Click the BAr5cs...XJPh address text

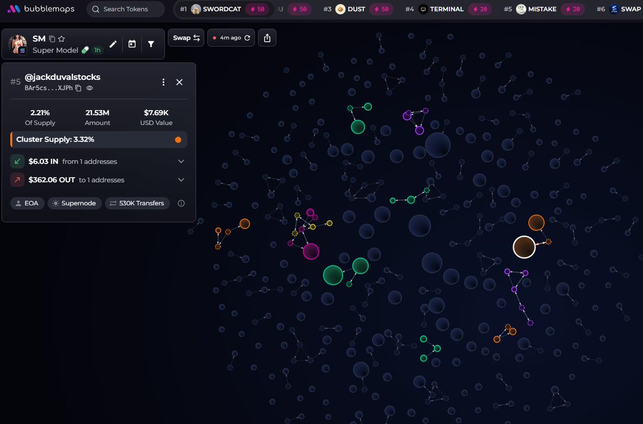(x=49, y=88)
